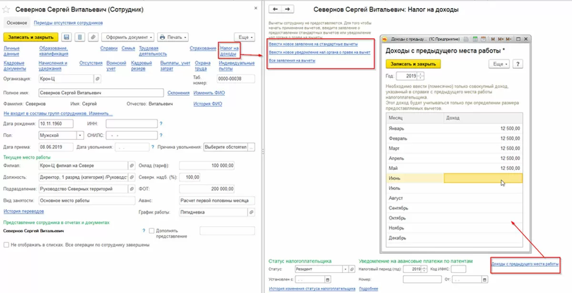This screenshot has width=572, height=293.
Task: Select the Июнь income cell
Action: [483, 178]
